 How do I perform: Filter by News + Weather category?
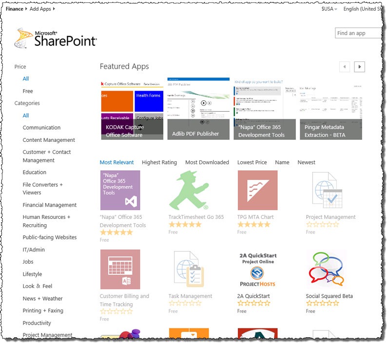coord(42,298)
